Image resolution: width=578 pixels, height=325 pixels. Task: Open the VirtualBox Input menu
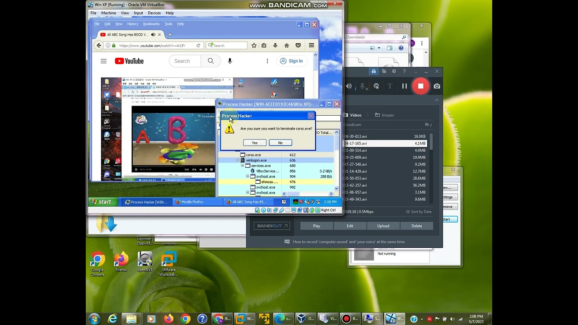138,13
